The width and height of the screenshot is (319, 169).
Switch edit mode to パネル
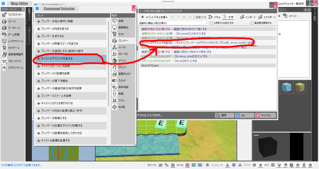click(x=215, y=17)
